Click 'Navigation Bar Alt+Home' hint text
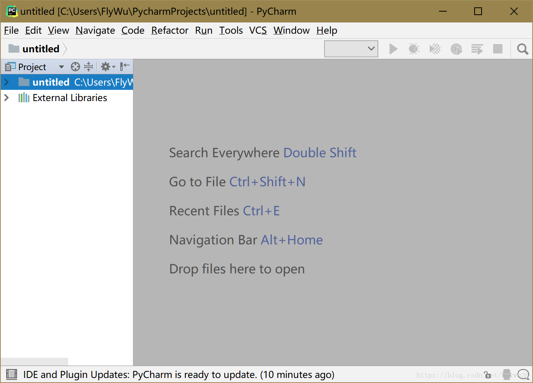The width and height of the screenshot is (533, 383). click(246, 240)
